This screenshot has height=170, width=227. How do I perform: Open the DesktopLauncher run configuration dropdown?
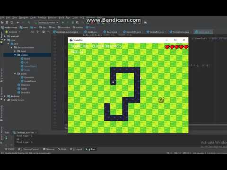pos(46,23)
